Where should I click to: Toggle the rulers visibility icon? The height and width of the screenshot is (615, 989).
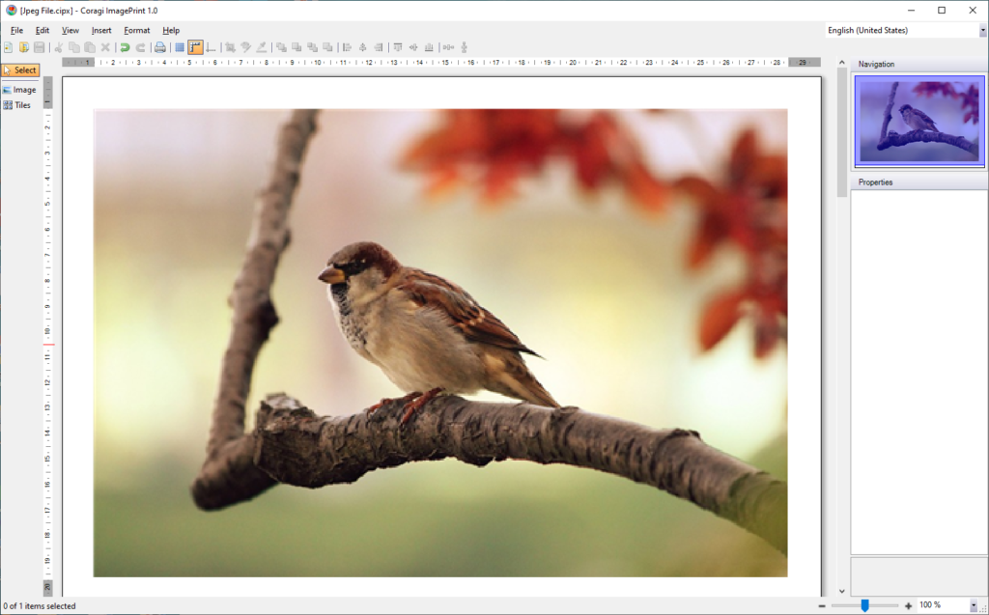pyautogui.click(x=195, y=46)
